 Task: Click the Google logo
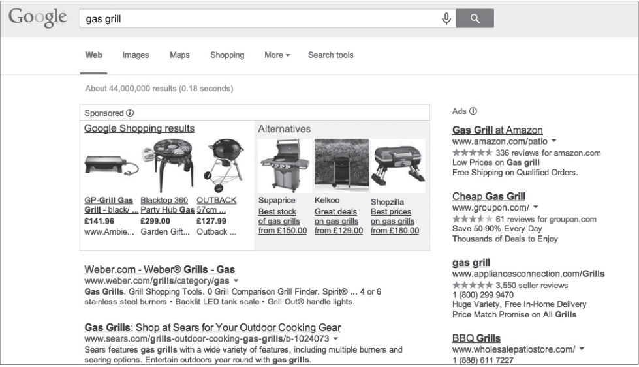tap(37, 18)
